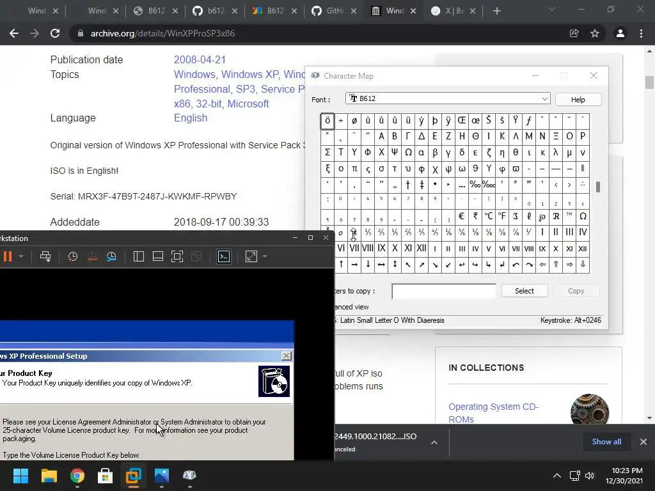
Task: Share this page from the address bar
Action: click(574, 33)
